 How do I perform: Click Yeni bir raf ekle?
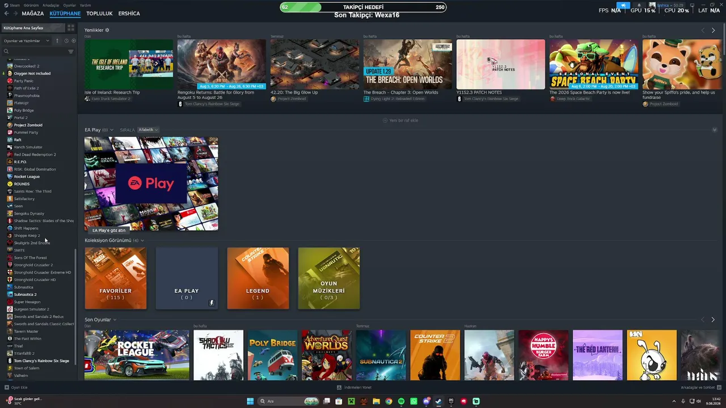coord(400,121)
